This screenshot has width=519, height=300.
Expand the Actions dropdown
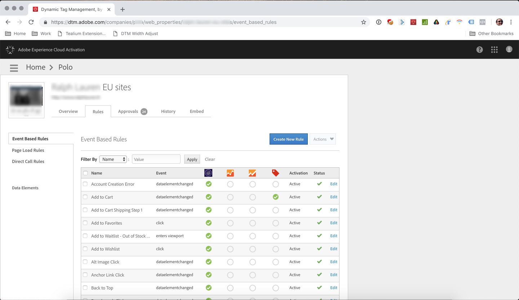coord(323,139)
